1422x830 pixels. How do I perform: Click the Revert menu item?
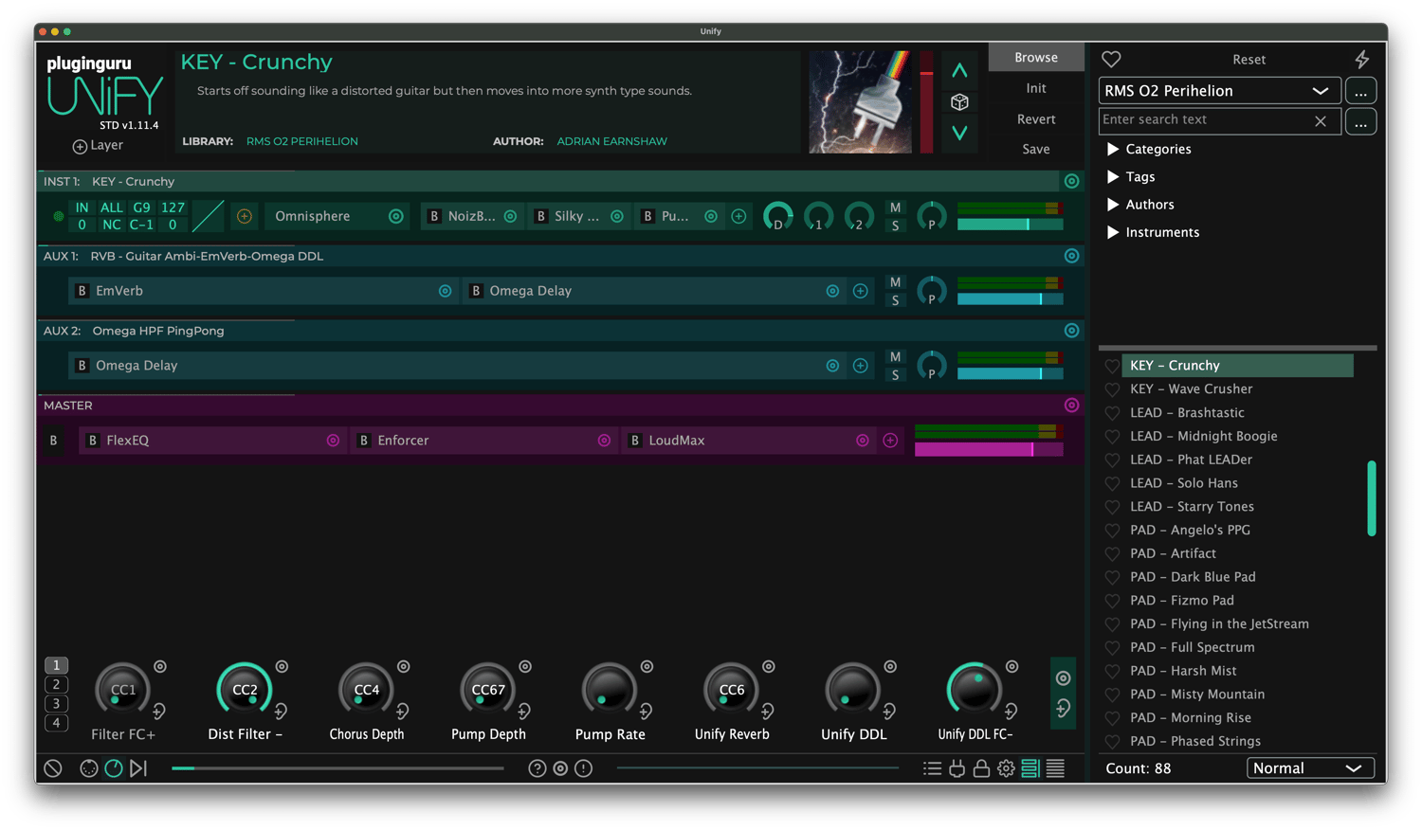pyautogui.click(x=1035, y=119)
